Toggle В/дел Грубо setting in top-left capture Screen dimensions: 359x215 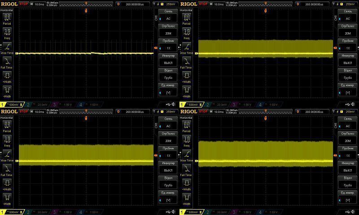[x=168, y=75]
